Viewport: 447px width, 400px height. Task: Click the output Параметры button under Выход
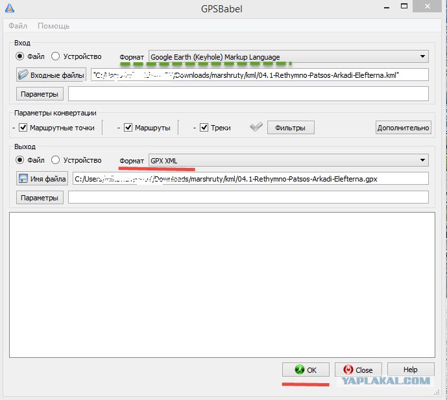[40, 198]
